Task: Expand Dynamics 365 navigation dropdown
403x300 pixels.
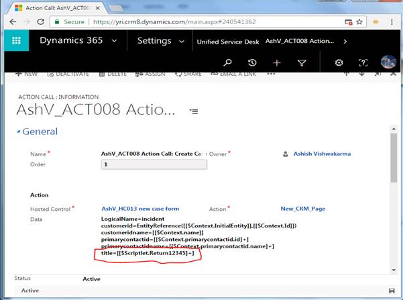Action: click(115, 41)
